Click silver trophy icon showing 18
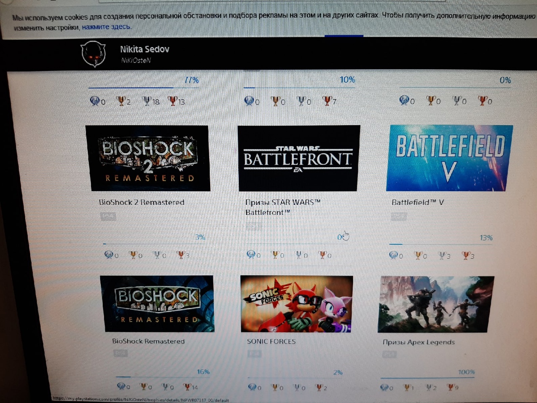The image size is (537, 403). pyautogui.click(x=146, y=101)
